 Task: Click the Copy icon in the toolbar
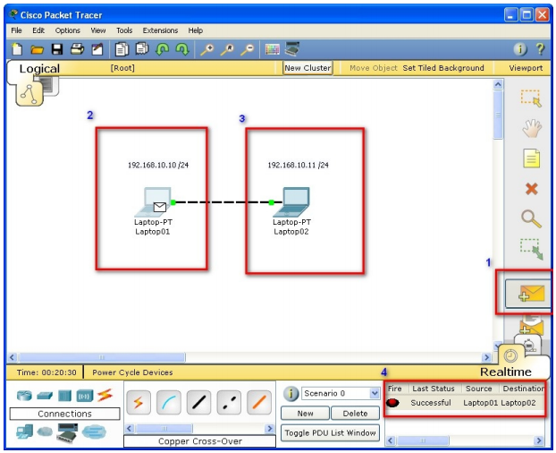click(122, 49)
